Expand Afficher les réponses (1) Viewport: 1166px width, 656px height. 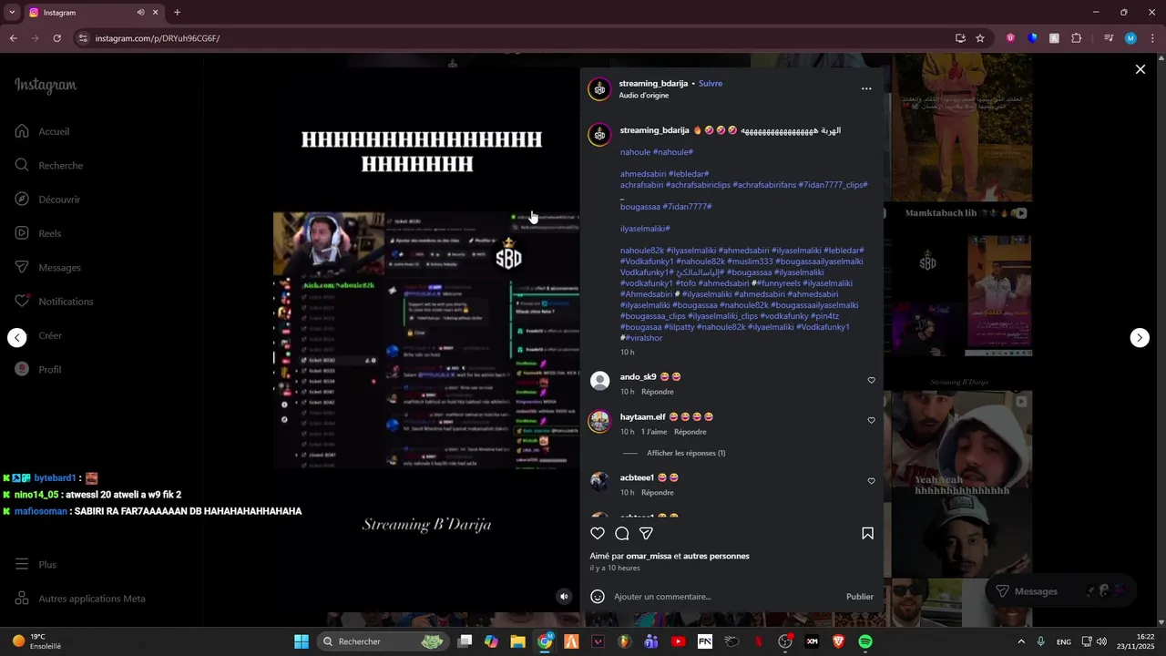686,453
